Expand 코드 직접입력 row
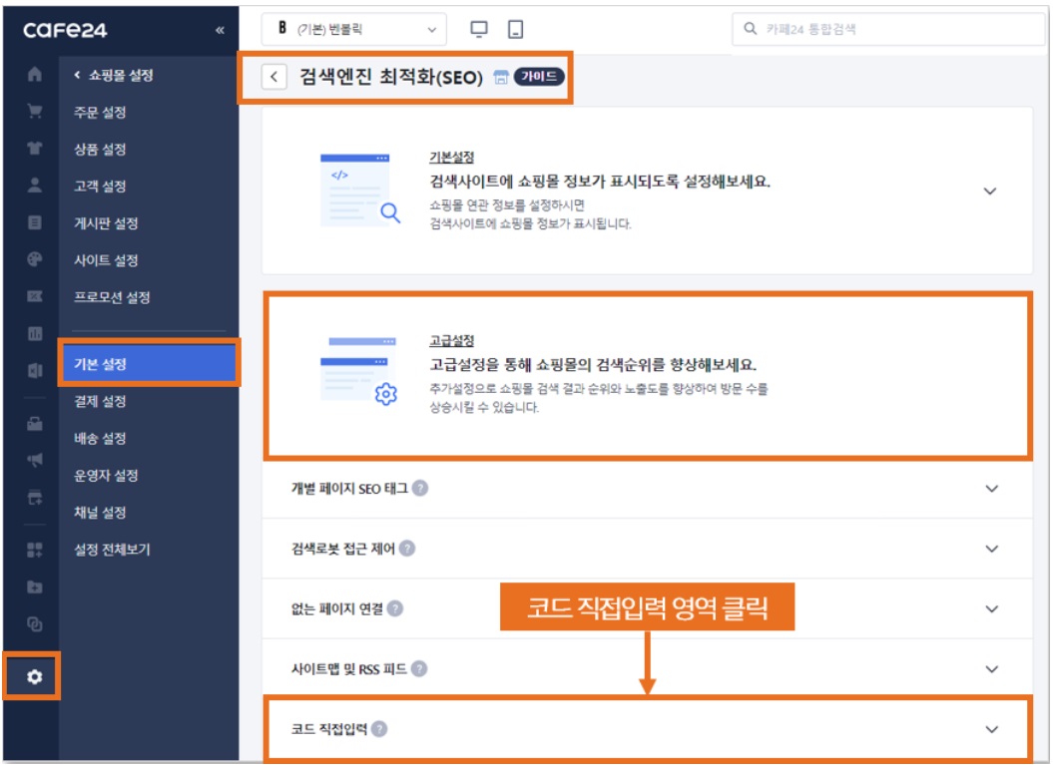This screenshot has width=1053, height=765. (992, 729)
